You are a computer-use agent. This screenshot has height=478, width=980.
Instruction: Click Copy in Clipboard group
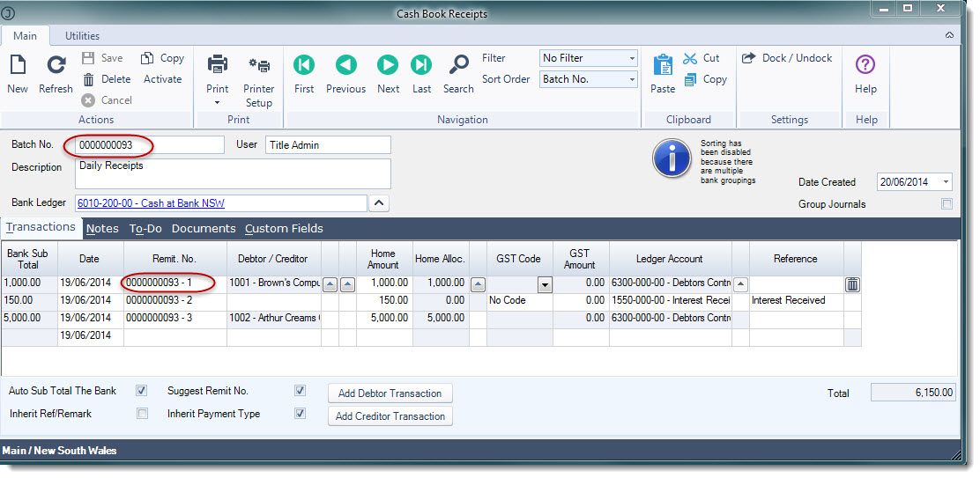click(x=705, y=79)
